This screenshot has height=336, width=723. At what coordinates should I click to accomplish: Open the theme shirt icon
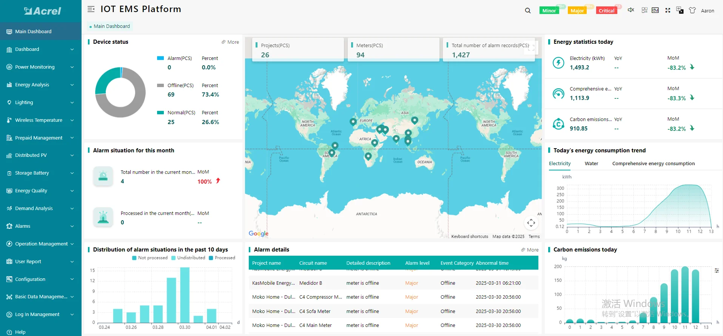(x=692, y=10)
